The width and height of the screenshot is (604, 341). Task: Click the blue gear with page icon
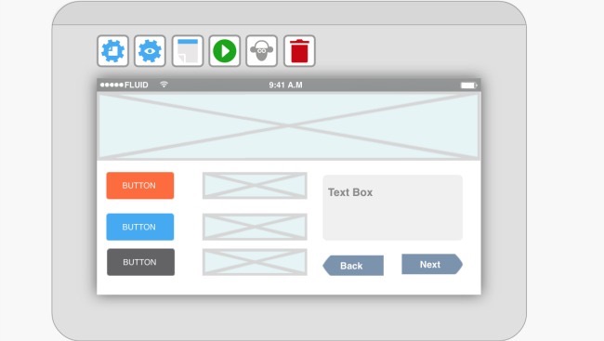click(x=112, y=51)
